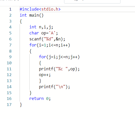Viewport: 135px width, 119px height.
Task: Click the scanf("%d",&n); line
Action: click(47, 39)
